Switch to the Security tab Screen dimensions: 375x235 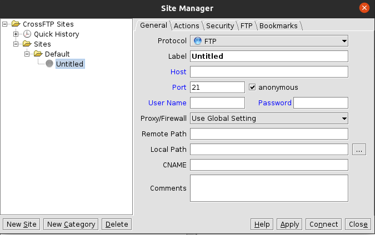pyautogui.click(x=220, y=25)
